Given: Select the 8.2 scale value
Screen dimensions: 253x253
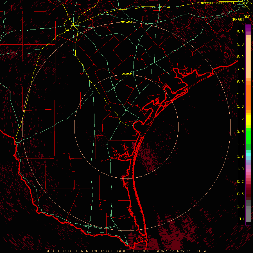Looking at the screenshot, I should pos(240,57).
